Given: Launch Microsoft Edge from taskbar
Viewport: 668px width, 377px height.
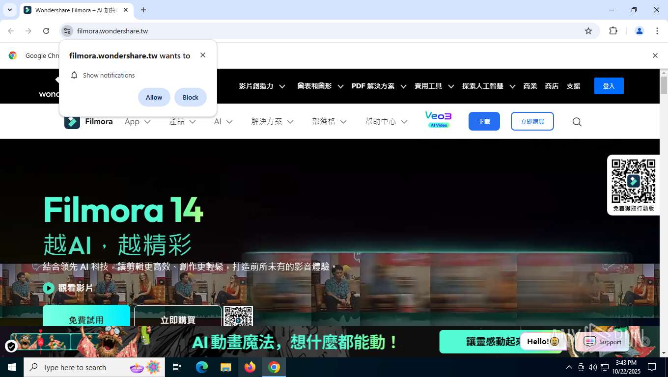Looking at the screenshot, I should coord(202,367).
